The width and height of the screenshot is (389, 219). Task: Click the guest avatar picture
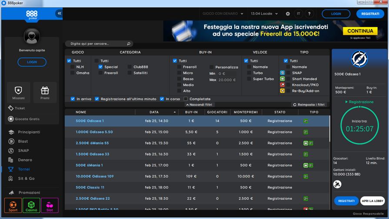[x=32, y=36]
